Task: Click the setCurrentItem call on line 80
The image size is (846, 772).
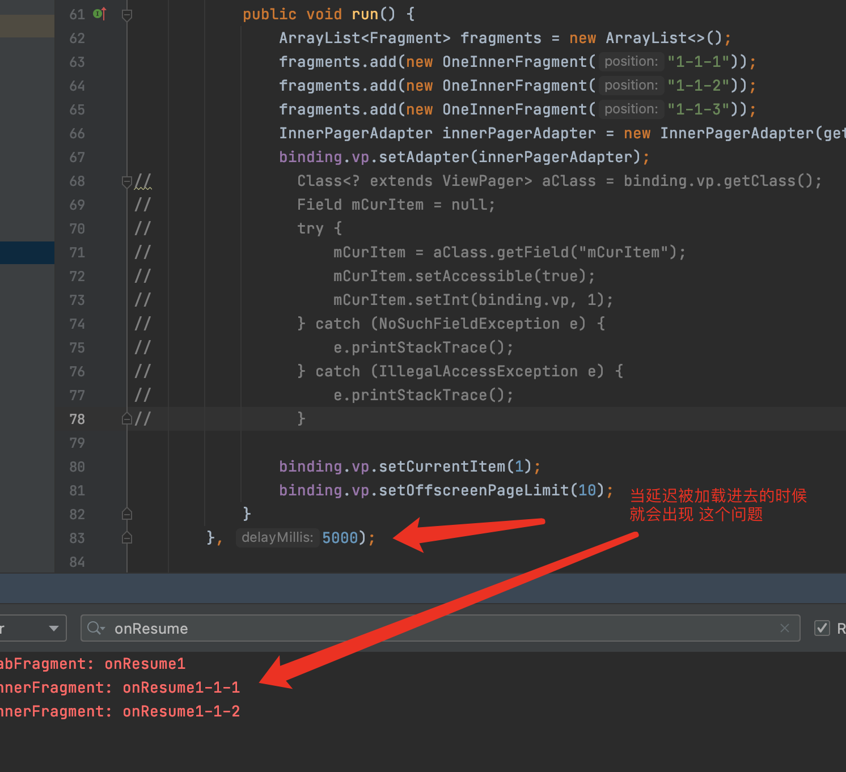Action: pos(442,466)
